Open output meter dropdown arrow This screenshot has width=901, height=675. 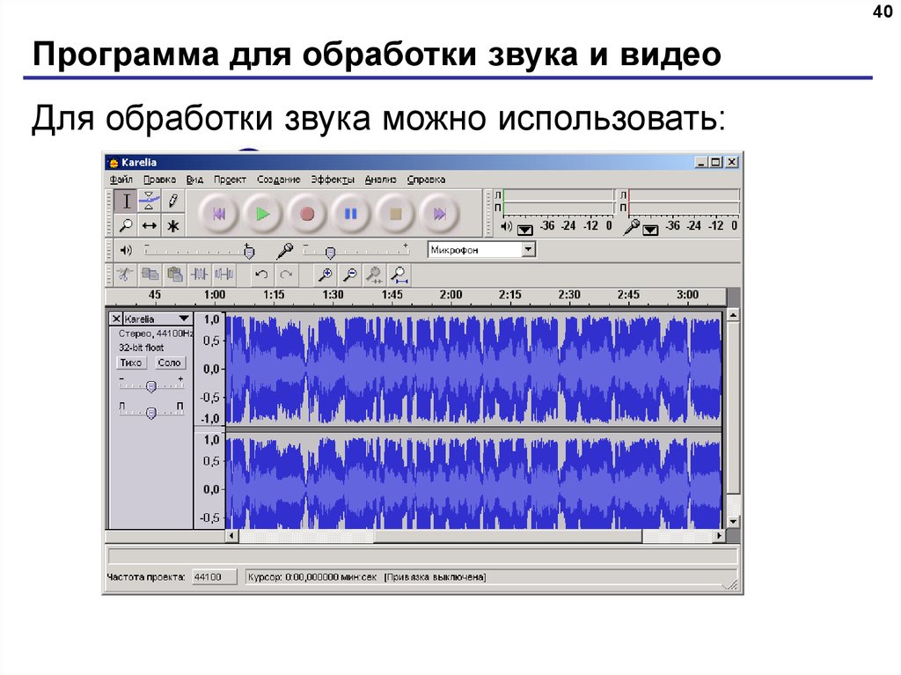click(524, 230)
